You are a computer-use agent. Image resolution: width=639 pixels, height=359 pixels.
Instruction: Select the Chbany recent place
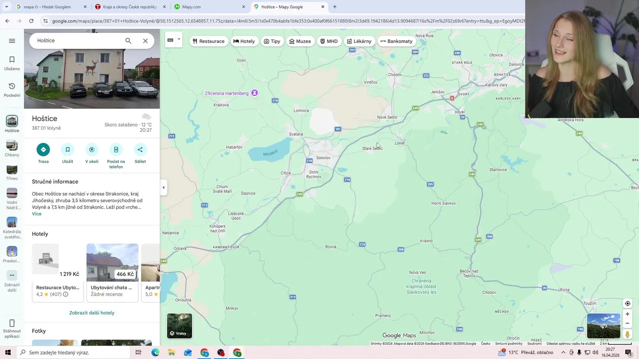click(x=12, y=149)
